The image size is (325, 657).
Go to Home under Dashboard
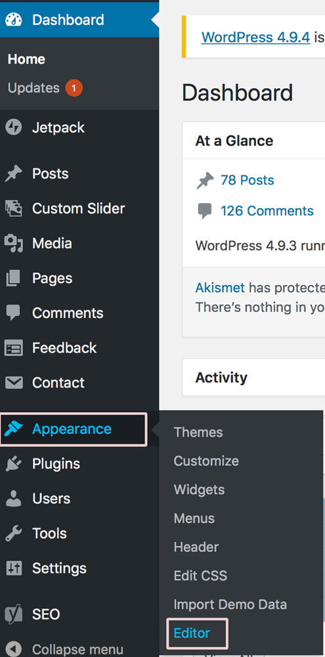[x=26, y=59]
